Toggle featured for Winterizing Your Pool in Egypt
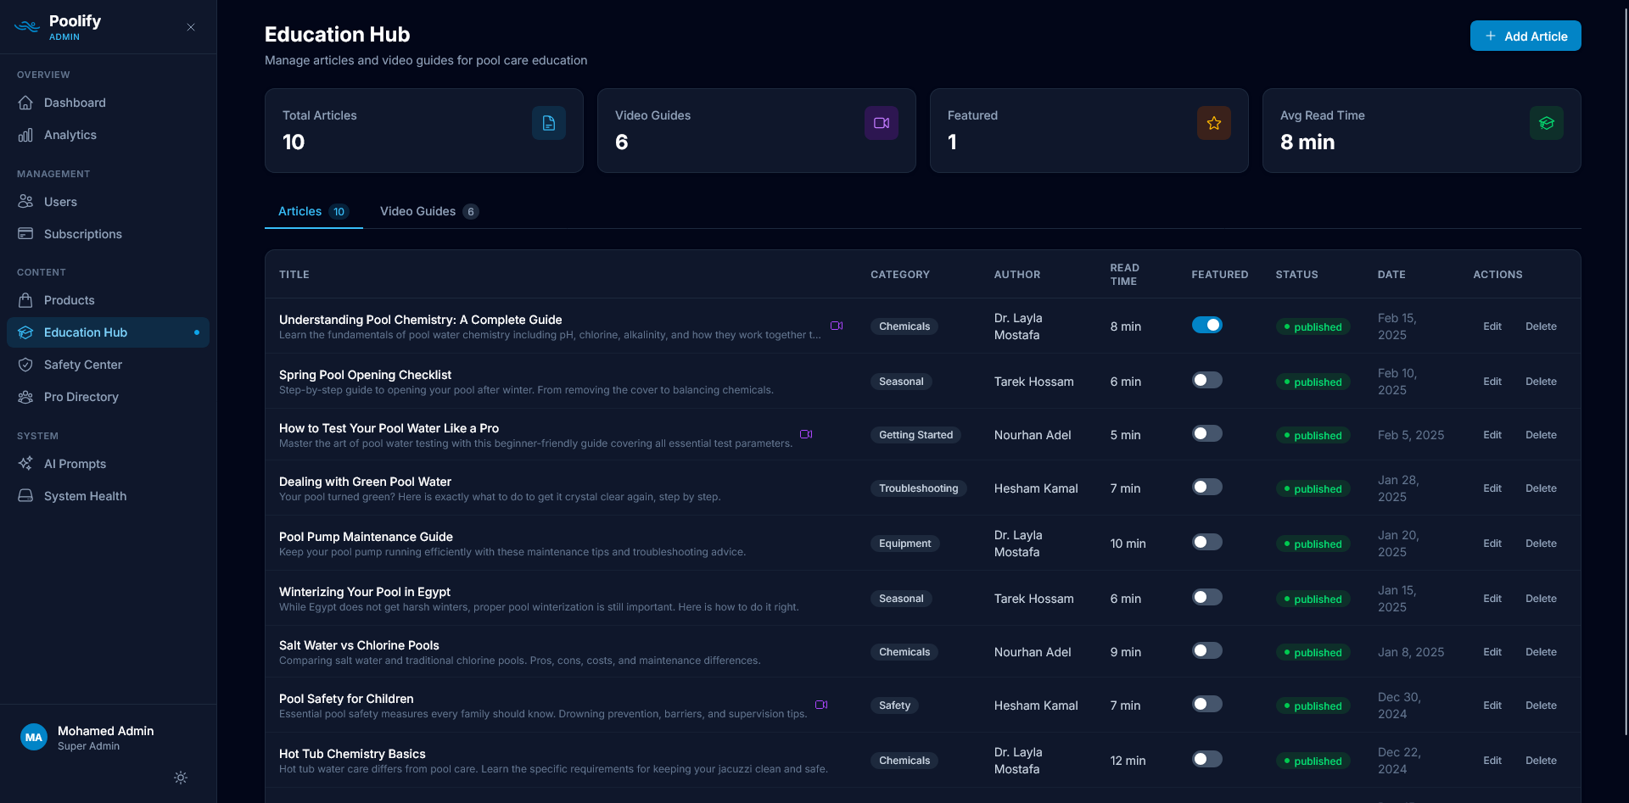Screen dimensions: 1629x803 (1207, 597)
